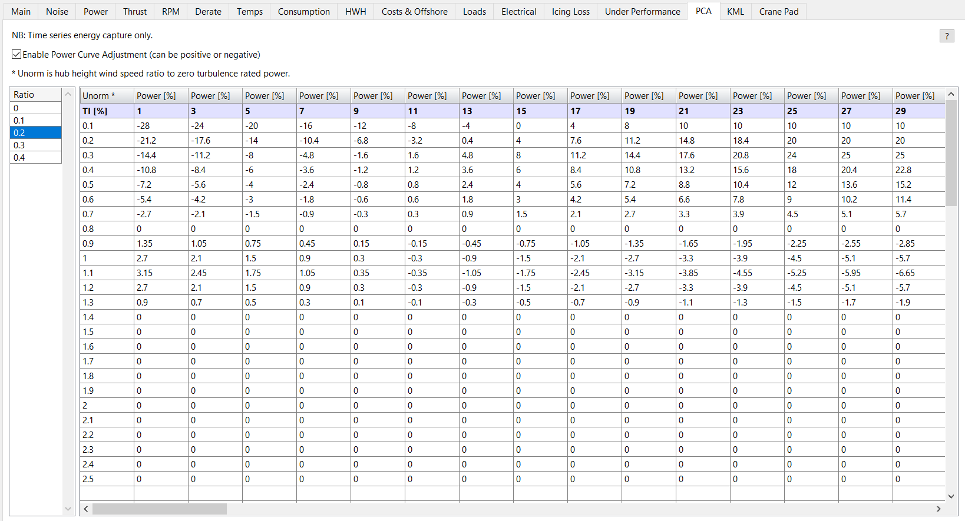Switch to the Noise tab
Viewport: 965px width, 521px height.
tap(57, 12)
